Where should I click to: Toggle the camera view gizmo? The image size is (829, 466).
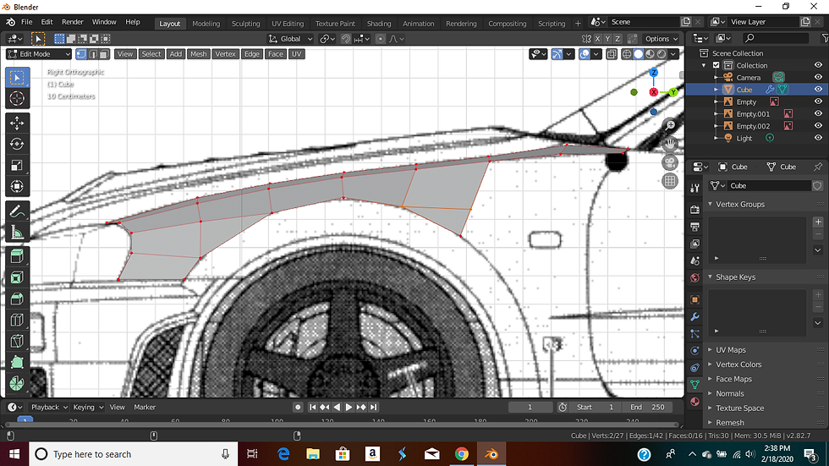click(x=670, y=162)
